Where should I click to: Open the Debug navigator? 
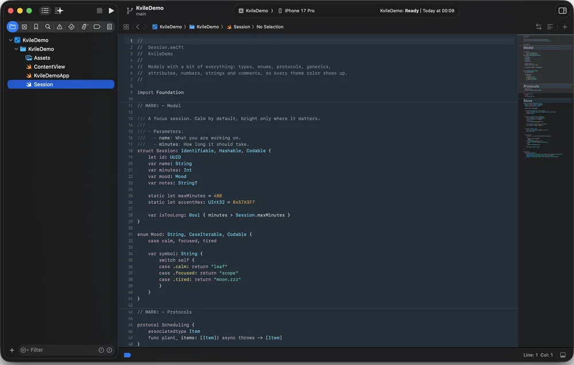[84, 27]
